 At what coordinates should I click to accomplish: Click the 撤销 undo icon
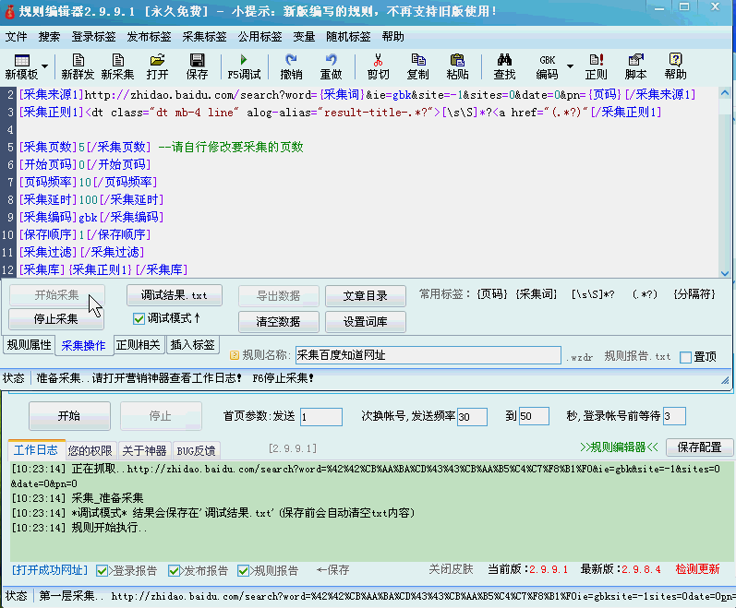tap(291, 66)
